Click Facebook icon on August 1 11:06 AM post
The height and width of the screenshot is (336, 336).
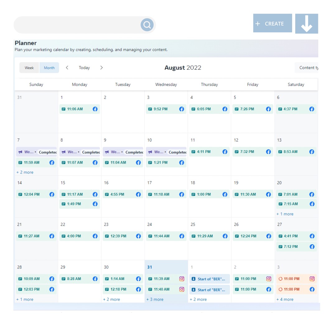[x=95, y=109]
